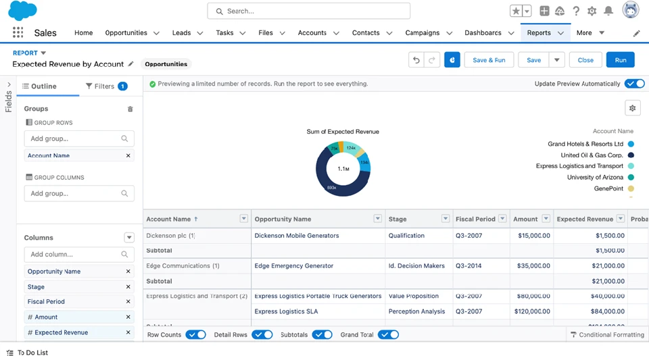Click the Save & Run button
Viewport: 649px width, 360px height.
point(489,60)
